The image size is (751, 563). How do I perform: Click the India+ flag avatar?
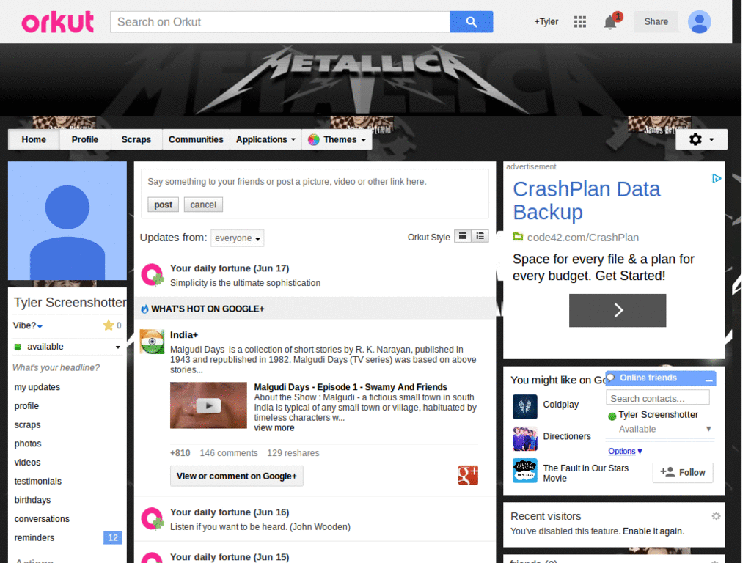coord(152,342)
